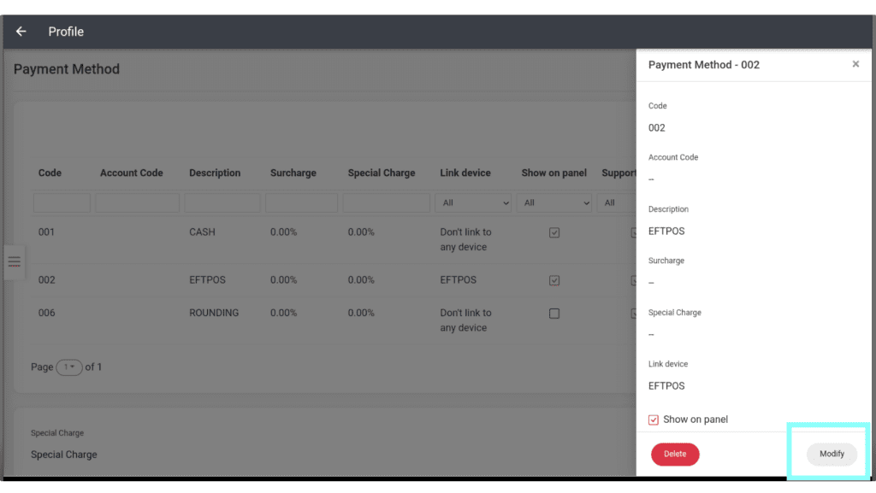The width and height of the screenshot is (876, 493).
Task: Focus the Account Code filter field
Action: [x=137, y=202]
